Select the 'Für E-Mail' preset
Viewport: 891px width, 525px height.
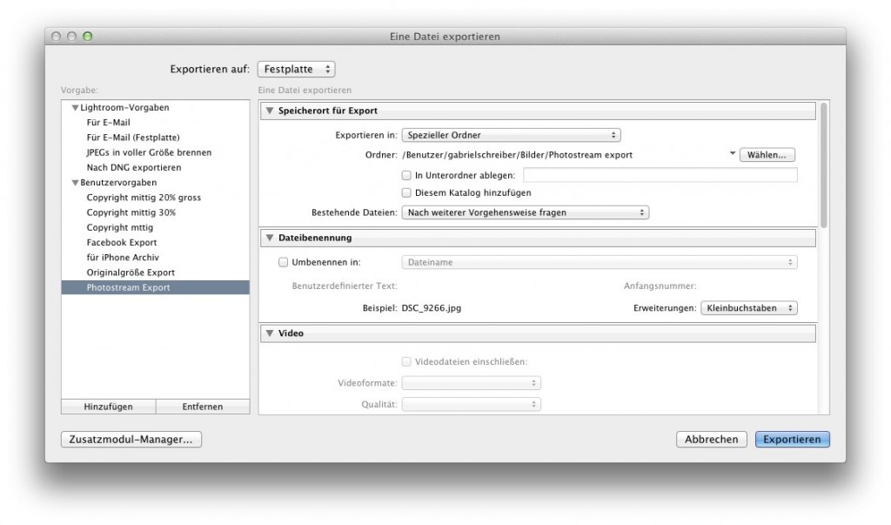click(108, 122)
